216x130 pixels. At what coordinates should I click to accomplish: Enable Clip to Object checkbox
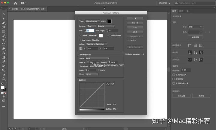click(108, 36)
